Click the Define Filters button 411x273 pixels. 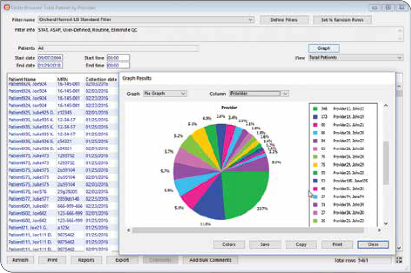click(284, 20)
